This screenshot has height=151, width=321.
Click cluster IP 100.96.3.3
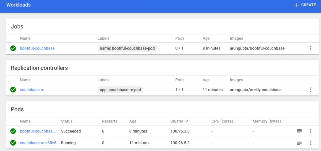(x=180, y=131)
